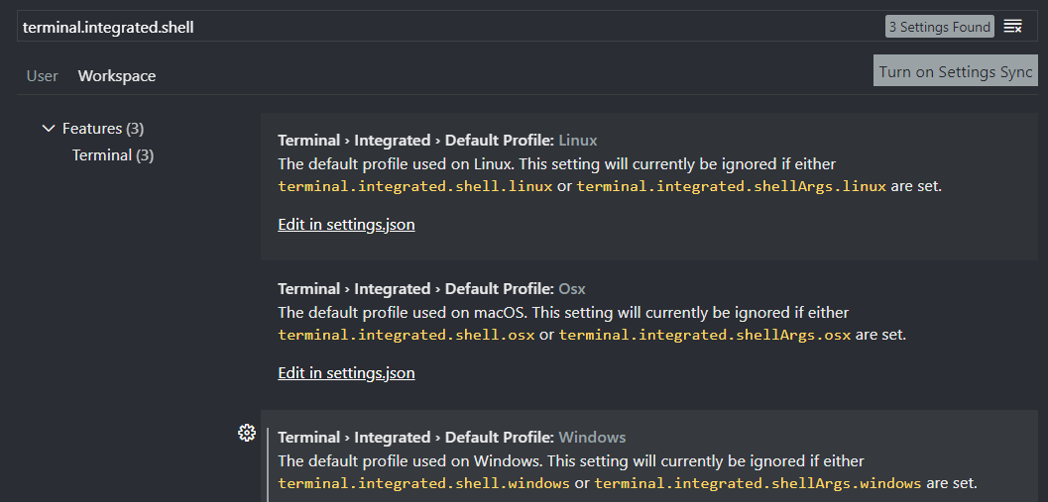Screen dimensions: 1048x502
Task: Open Edit in settings.json under Linux profile
Action: coord(346,225)
